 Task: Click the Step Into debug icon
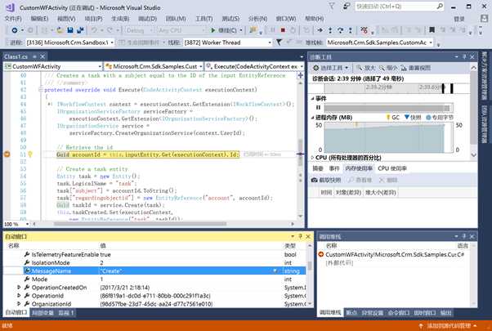click(330, 30)
